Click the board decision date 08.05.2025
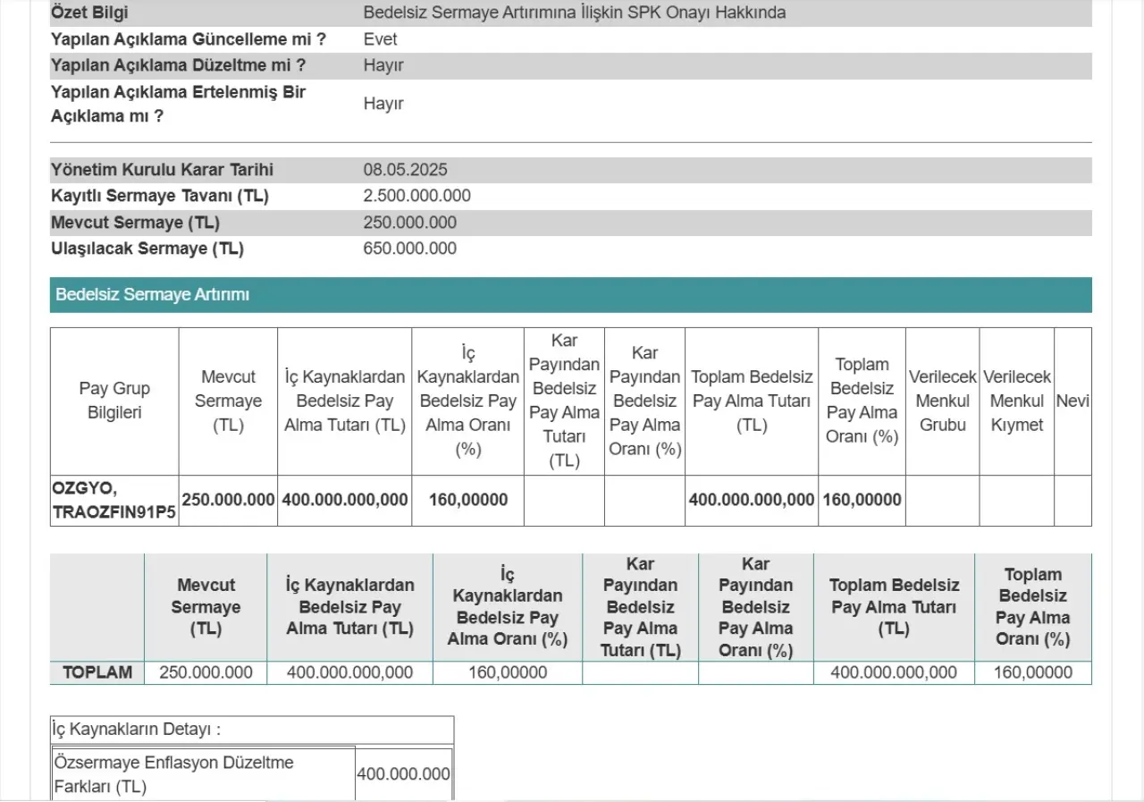 point(405,170)
